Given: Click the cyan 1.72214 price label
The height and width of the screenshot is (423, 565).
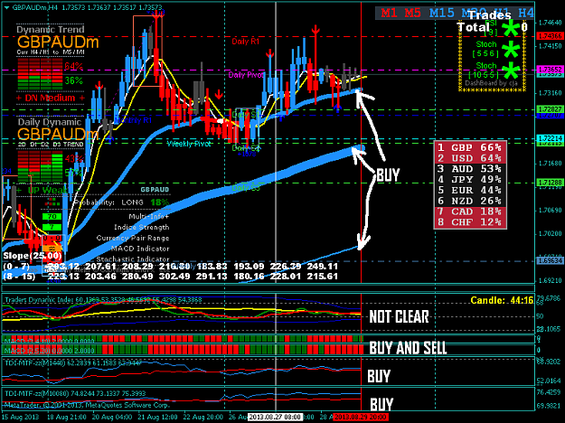Looking at the screenshot, I should [x=551, y=138].
